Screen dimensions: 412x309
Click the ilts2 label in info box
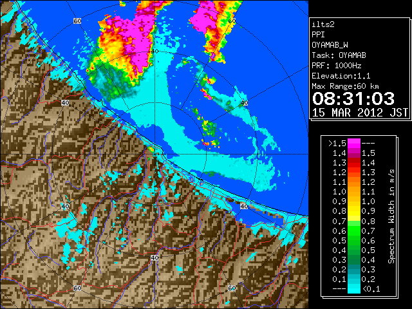click(323, 24)
